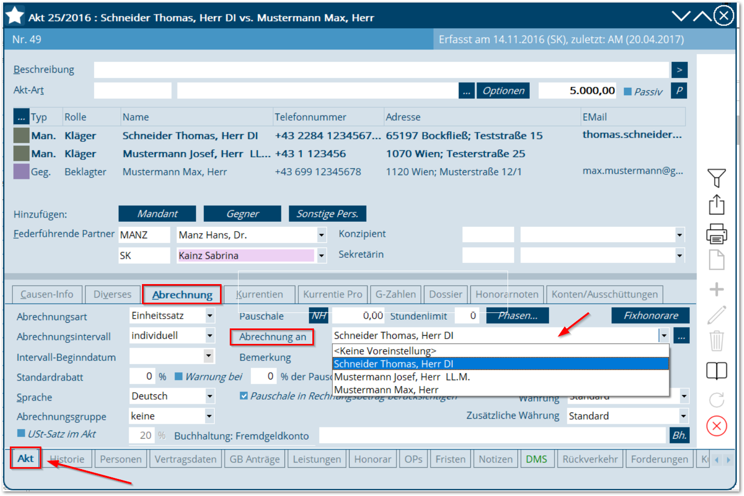Click the '>' button next to Beschreibung
The width and height of the screenshot is (744, 496).
(x=679, y=70)
